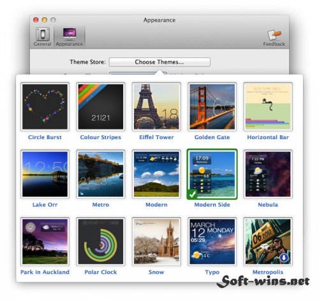Click the Modern theme label
The width and height of the screenshot is (319, 300).
pyautogui.click(x=156, y=205)
